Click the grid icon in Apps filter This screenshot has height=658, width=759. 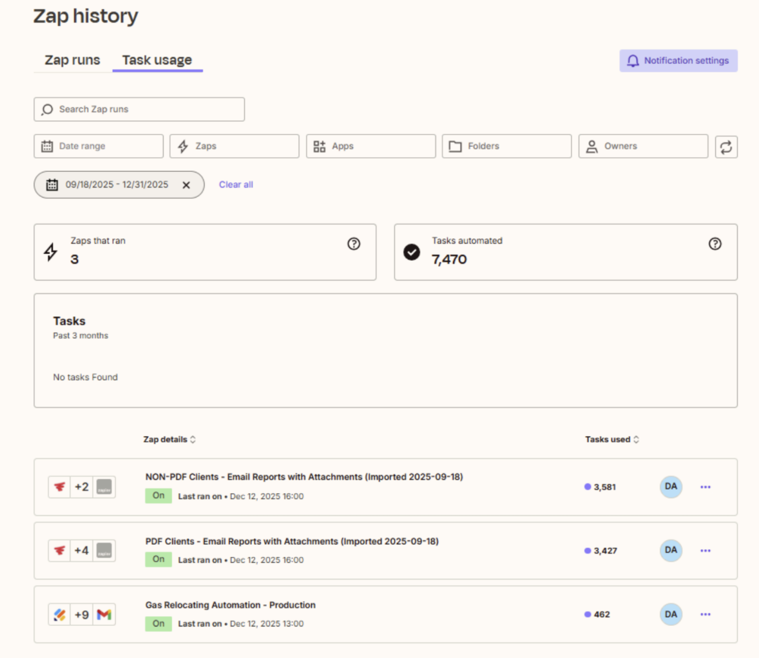click(319, 146)
